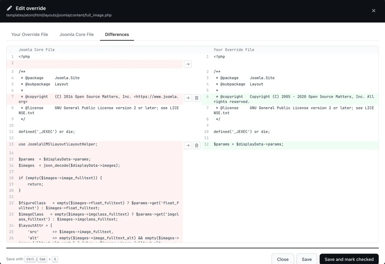Click the Your Override File column header
Image resolution: width=385 pixels, height=264 pixels.
tap(234, 50)
